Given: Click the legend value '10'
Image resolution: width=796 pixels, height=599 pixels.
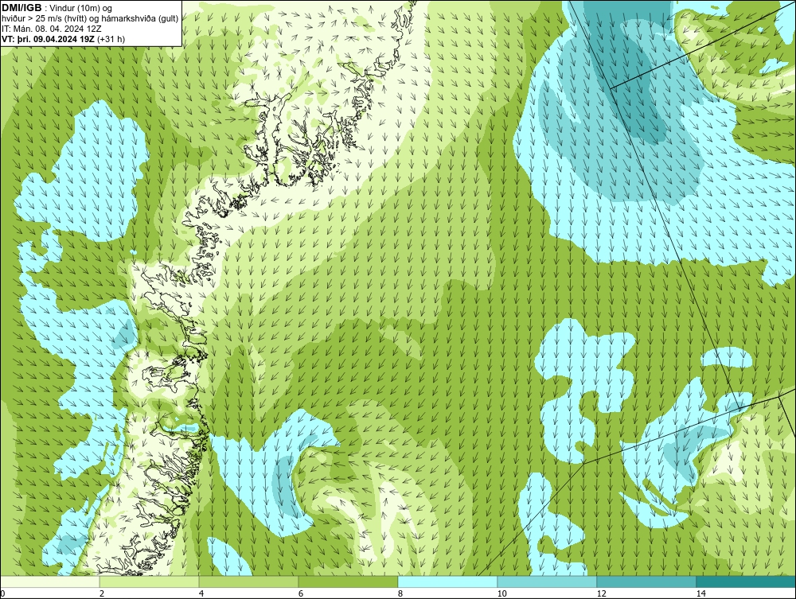Looking at the screenshot, I should coord(501,593).
